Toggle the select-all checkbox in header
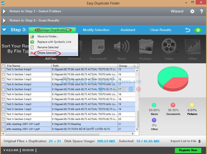Viewport: 207px width, 154px height. [3, 66]
